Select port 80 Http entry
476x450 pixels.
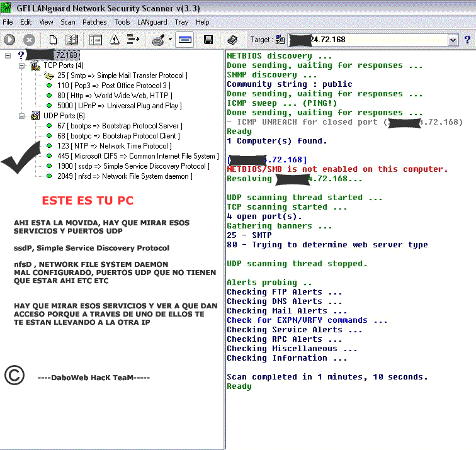115,96
